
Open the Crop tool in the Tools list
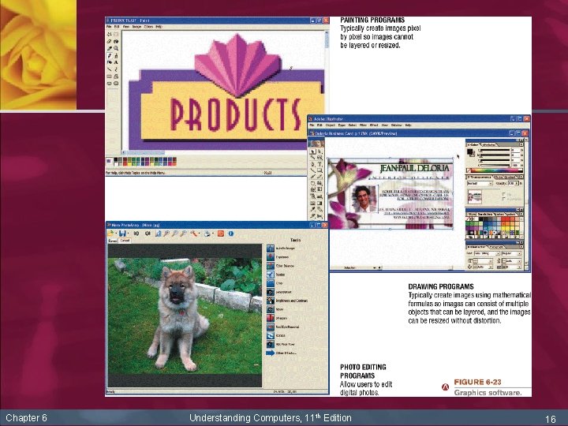[x=279, y=283]
